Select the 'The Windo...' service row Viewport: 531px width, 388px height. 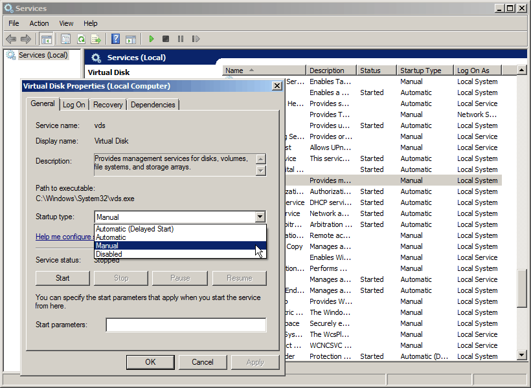point(393,312)
